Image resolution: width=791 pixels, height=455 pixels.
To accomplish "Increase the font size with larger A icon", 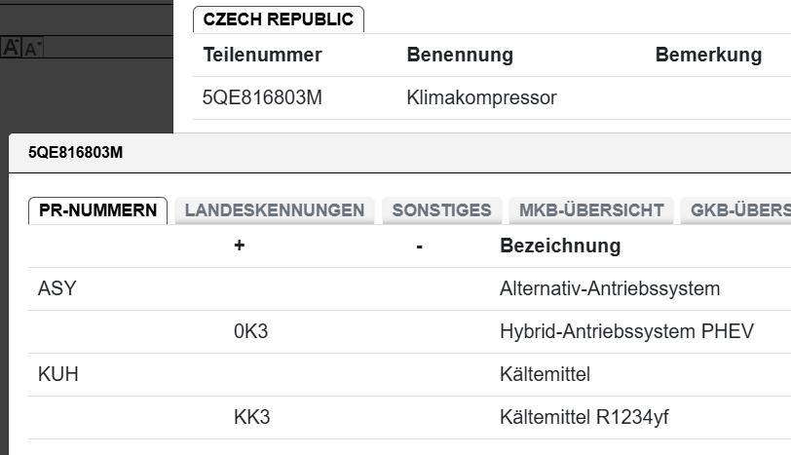I will tap(12, 46).
